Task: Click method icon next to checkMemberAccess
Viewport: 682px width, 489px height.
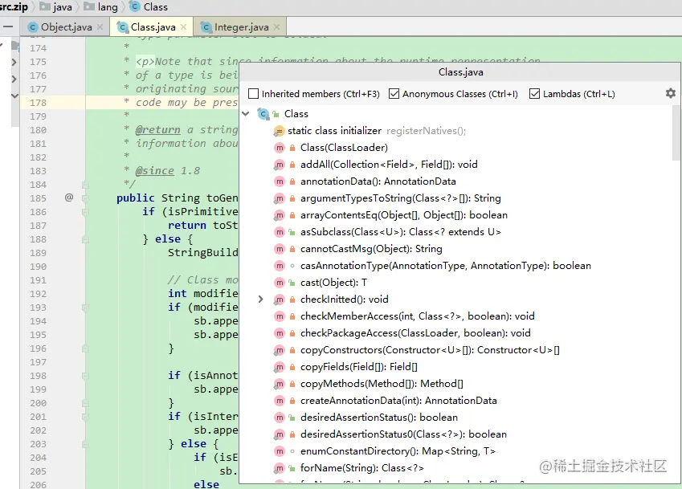Action: 280,316
